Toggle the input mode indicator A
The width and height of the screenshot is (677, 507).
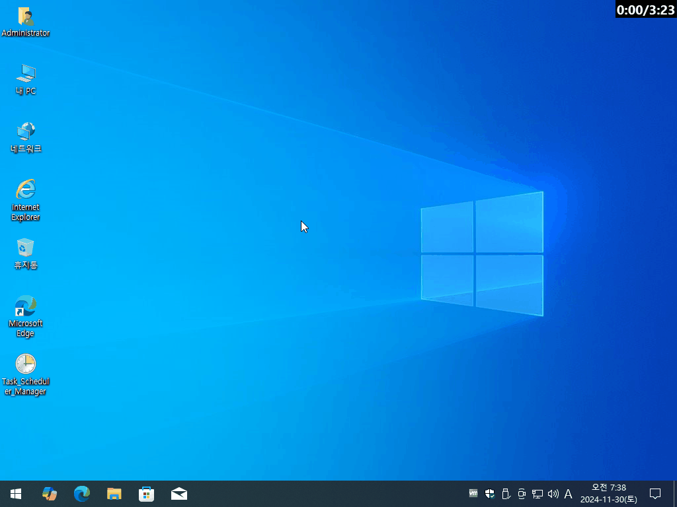568,494
